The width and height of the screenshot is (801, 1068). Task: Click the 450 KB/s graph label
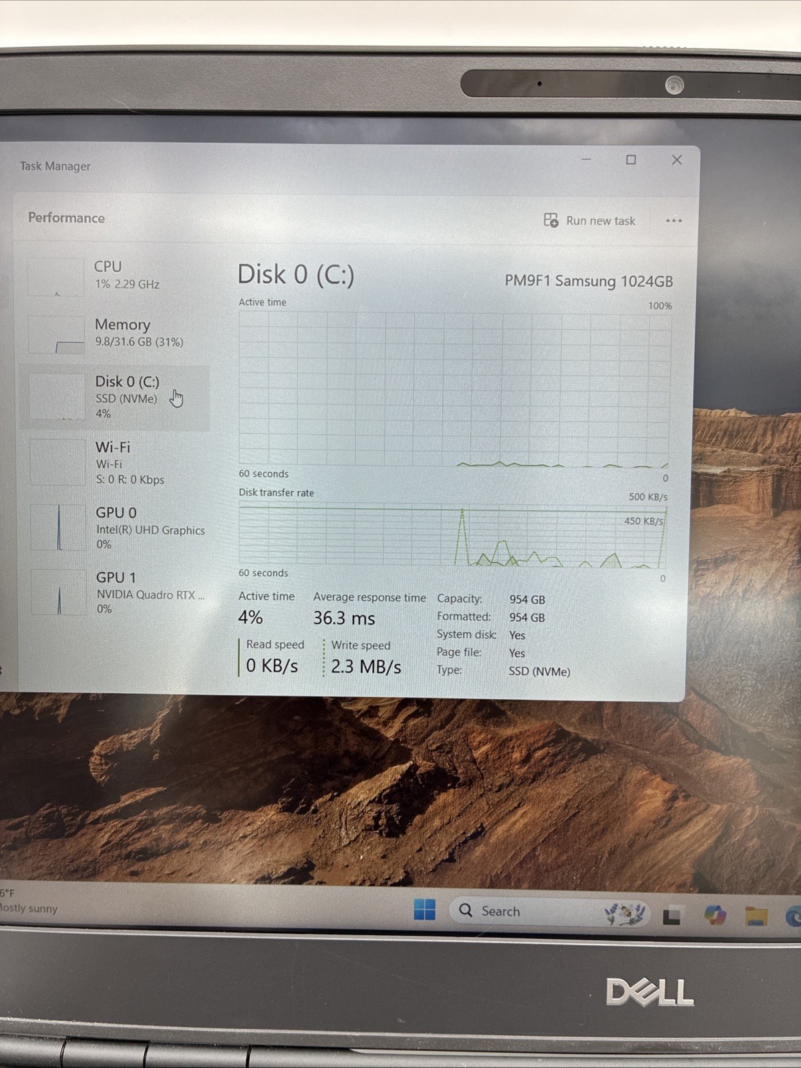point(643,521)
